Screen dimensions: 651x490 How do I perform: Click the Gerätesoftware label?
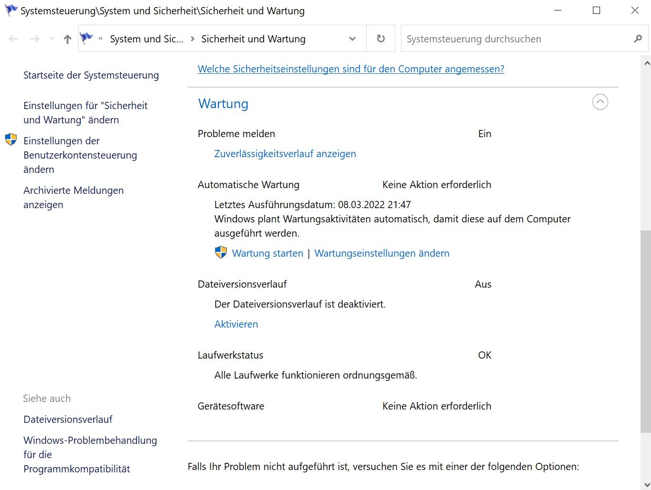(231, 406)
